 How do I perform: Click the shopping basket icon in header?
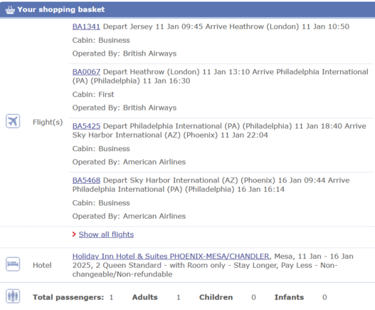point(10,10)
